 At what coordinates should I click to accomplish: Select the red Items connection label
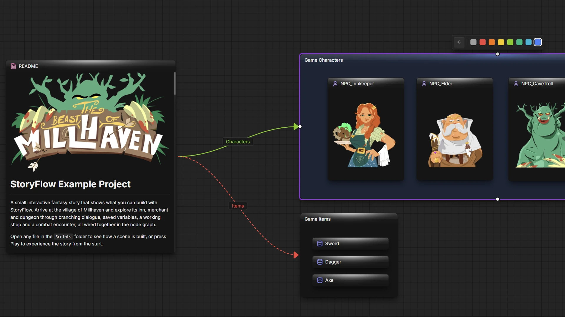click(238, 206)
